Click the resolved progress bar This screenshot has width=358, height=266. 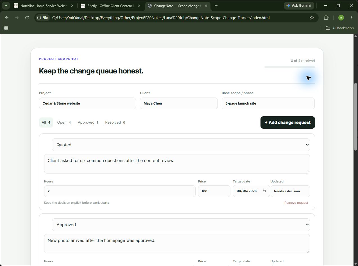coord(289,67)
